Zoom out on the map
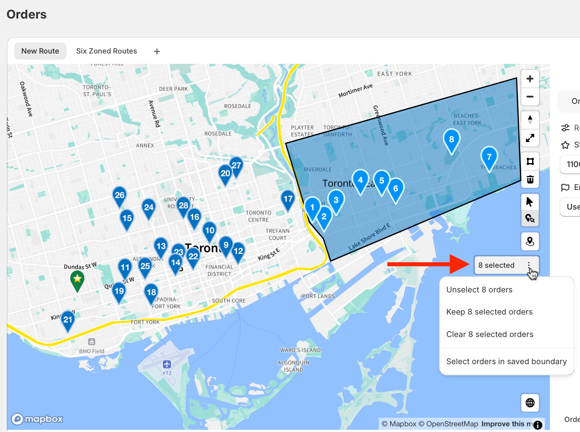This screenshot has height=432, width=580. coord(530,96)
